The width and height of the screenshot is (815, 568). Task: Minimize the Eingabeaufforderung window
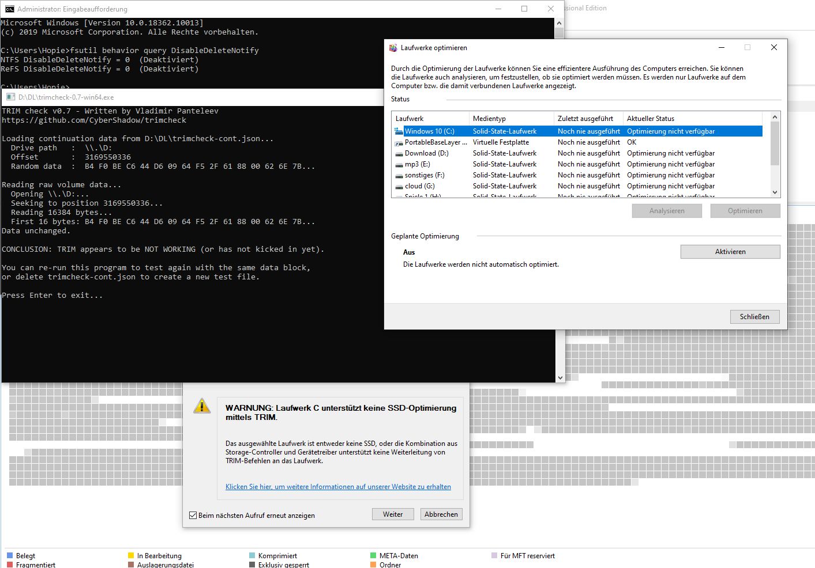pos(498,9)
